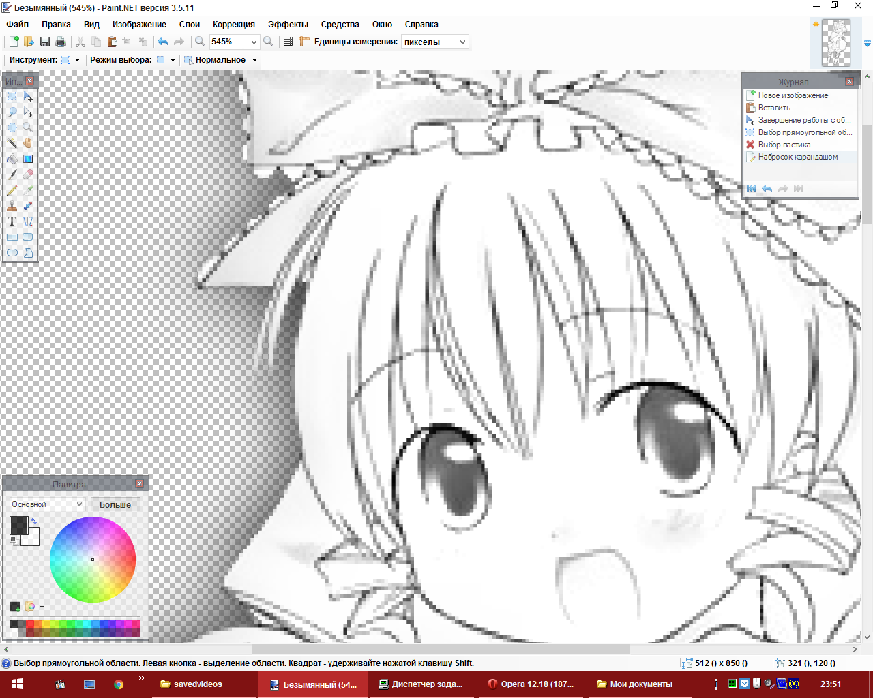
Task: Open the Слои menu
Action: (190, 25)
